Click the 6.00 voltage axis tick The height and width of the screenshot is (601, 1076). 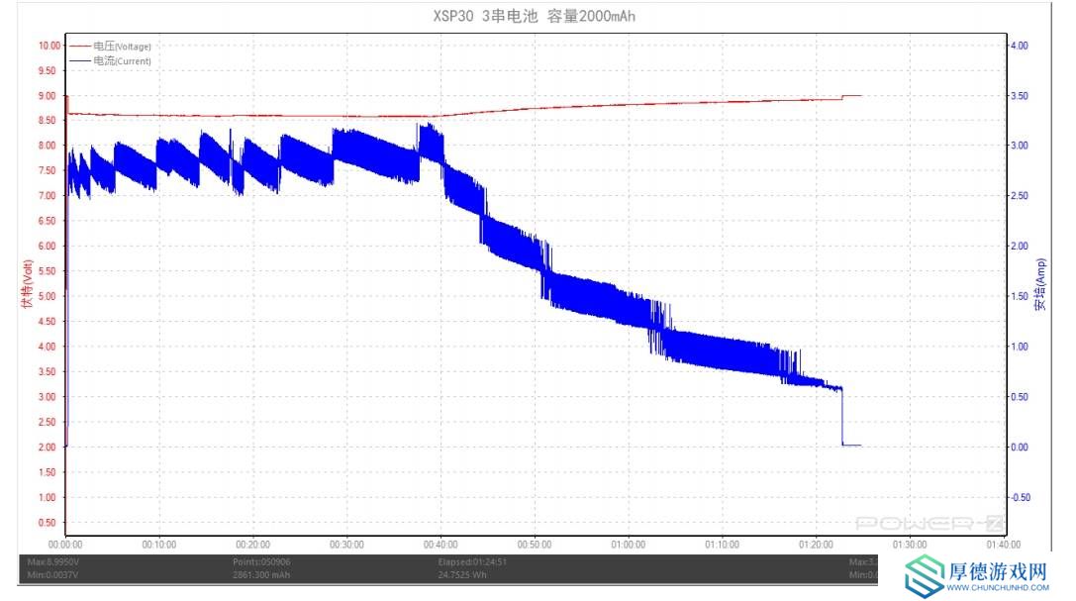coord(48,246)
